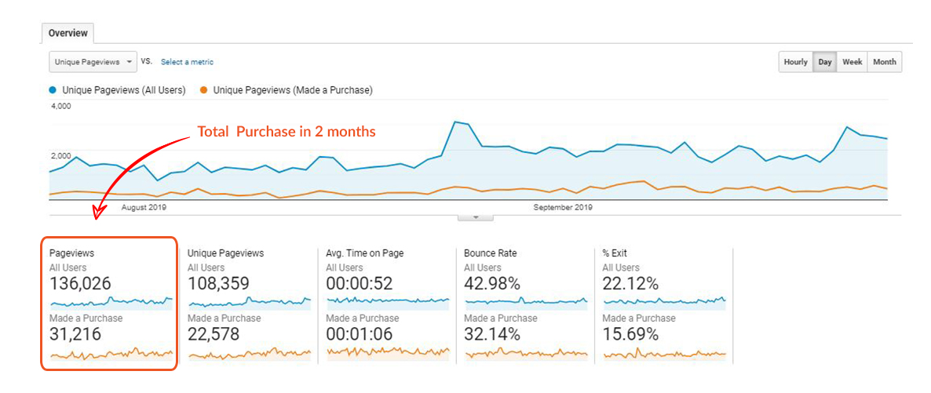The height and width of the screenshot is (393, 931).
Task: Select the Bounce Rate metric title
Action: point(491,253)
